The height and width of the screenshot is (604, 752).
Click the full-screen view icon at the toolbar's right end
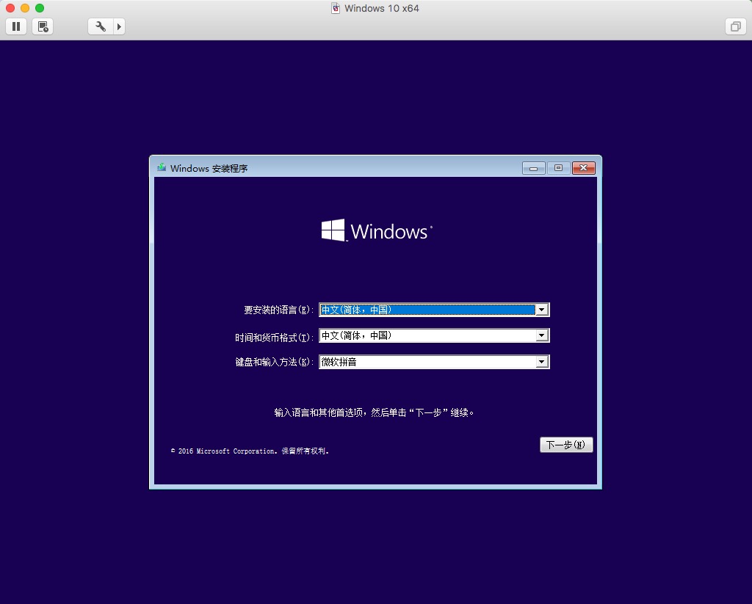[735, 26]
